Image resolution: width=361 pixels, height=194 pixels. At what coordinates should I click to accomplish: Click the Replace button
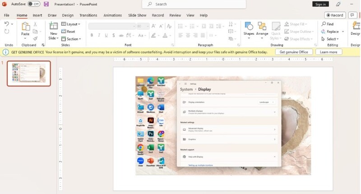click(330, 32)
